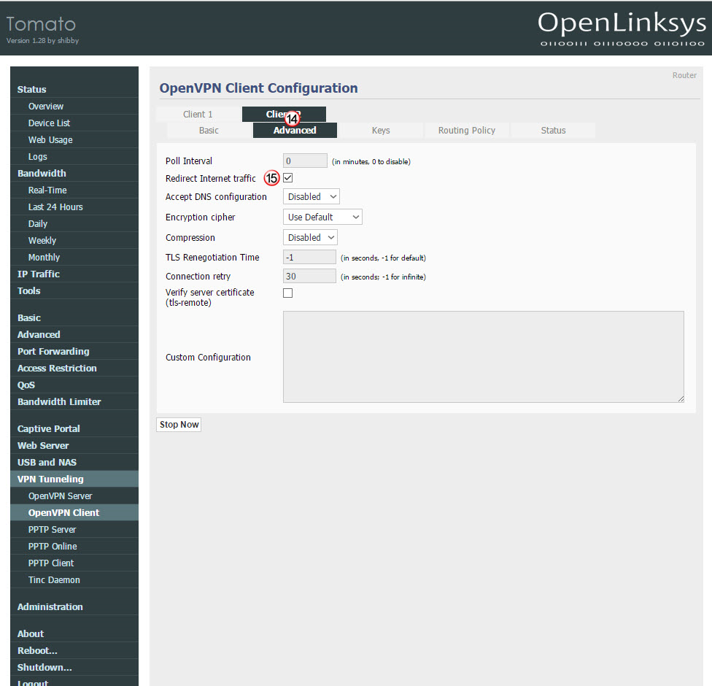
Task: Open Real-Time bandwidth page
Action: coord(74,190)
